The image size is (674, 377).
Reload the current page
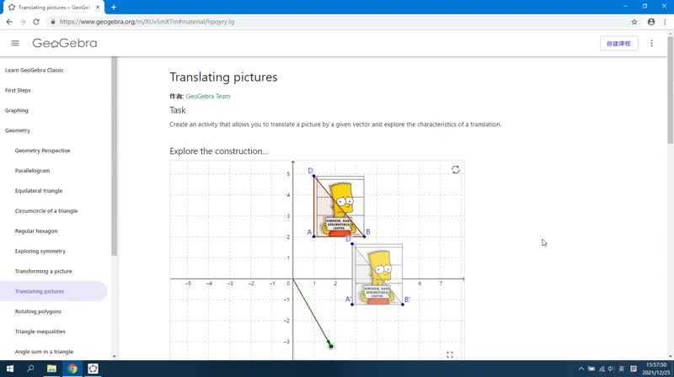[36, 22]
